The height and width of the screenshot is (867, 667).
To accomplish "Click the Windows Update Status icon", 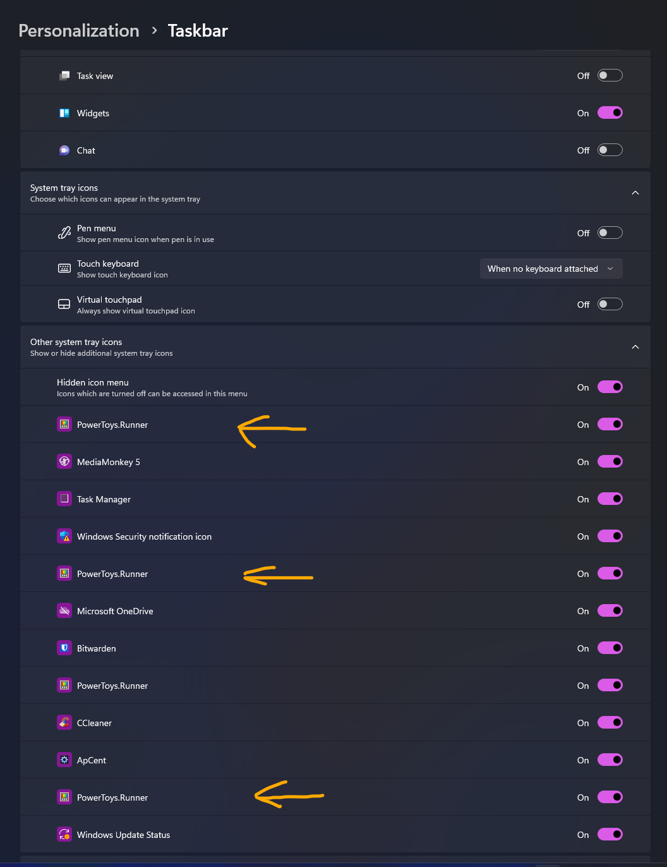I will pyautogui.click(x=64, y=834).
